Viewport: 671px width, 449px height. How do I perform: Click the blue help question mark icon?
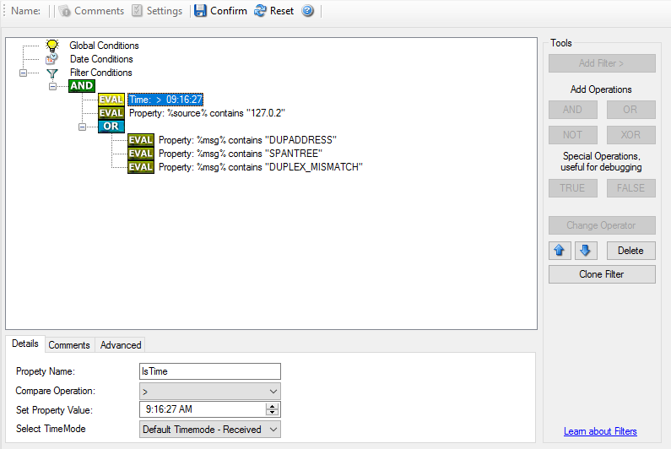[x=308, y=11]
